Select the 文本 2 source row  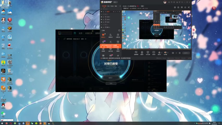click(x=110, y=19)
